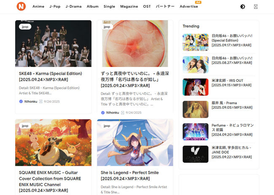The image size is (274, 195).
Task: Click verified badge on SKE48 card
Action: (x=21, y=102)
